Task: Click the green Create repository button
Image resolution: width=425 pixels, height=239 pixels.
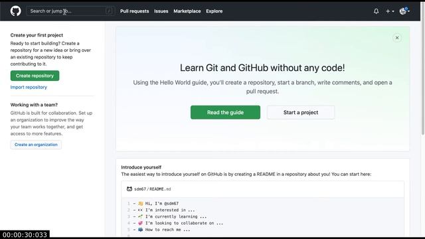Action: tap(35, 76)
